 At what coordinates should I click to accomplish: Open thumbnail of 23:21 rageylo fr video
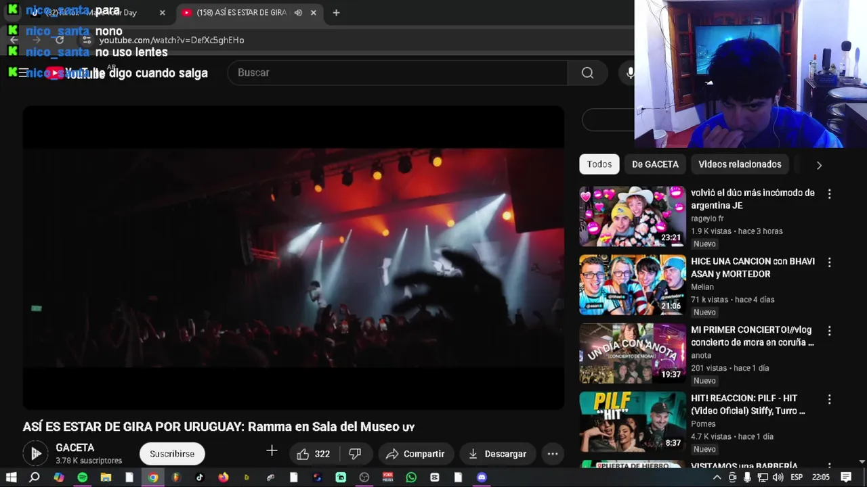tap(632, 216)
